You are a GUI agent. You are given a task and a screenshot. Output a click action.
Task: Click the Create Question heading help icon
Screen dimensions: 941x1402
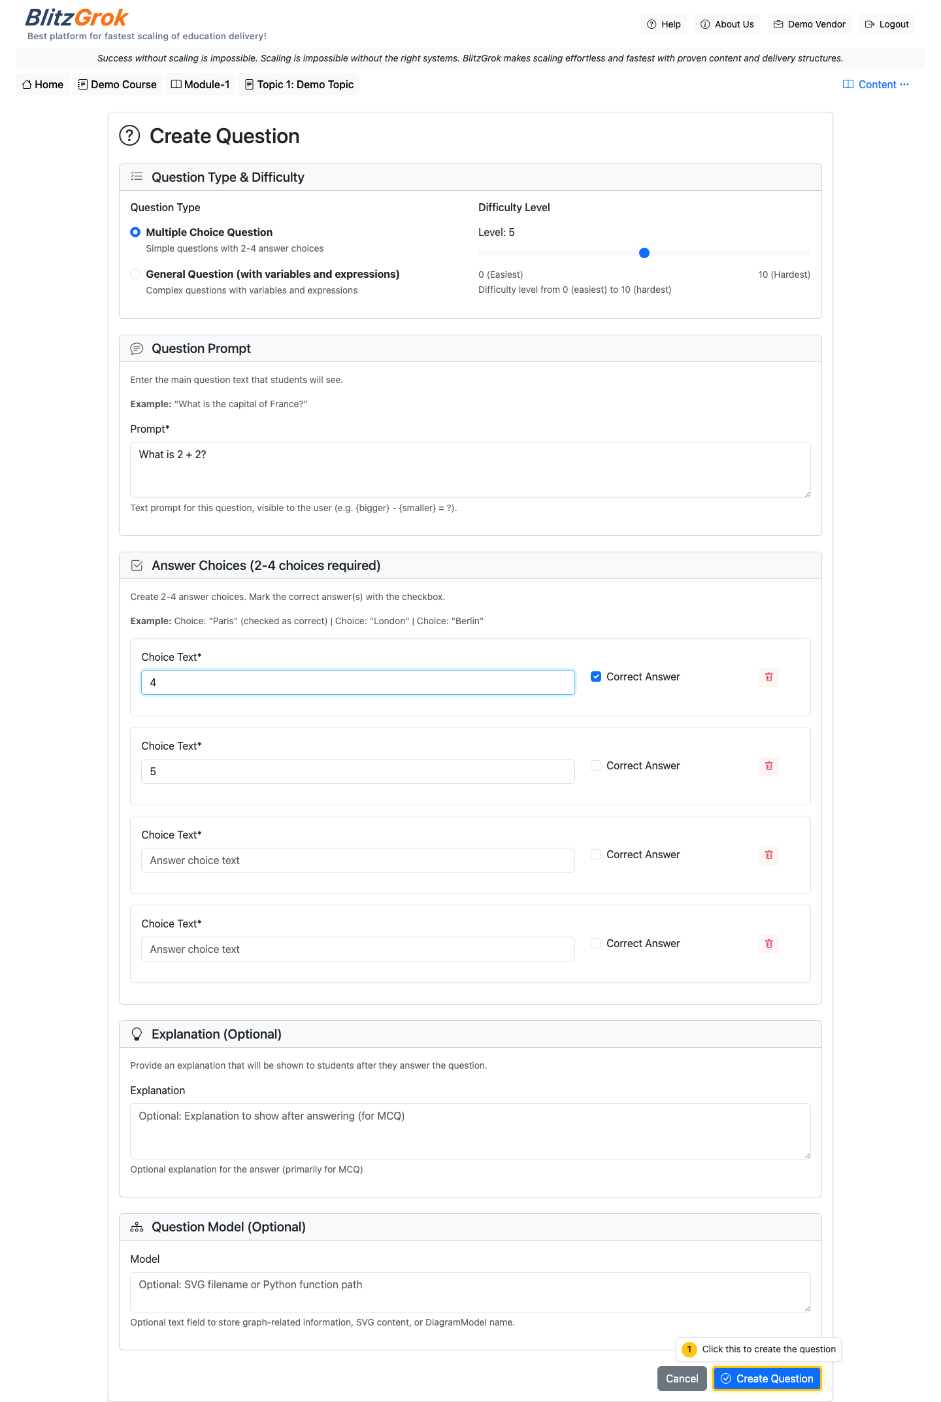point(129,136)
